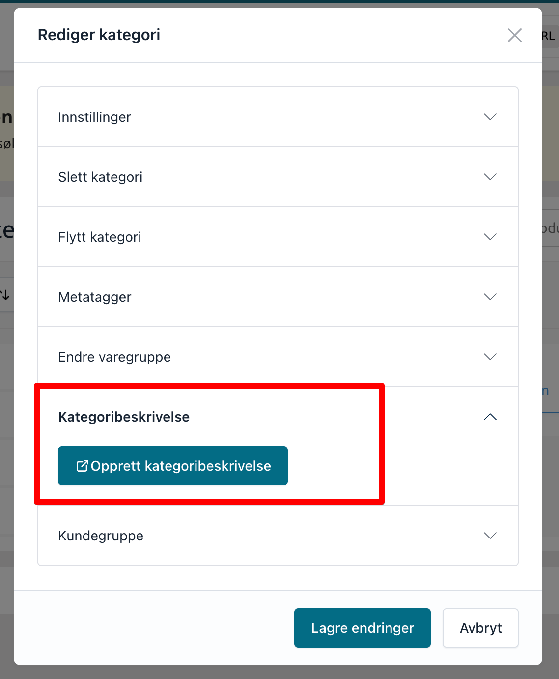The width and height of the screenshot is (559, 679).
Task: Expand Endre varegruppe chevron arrow
Action: coord(490,357)
